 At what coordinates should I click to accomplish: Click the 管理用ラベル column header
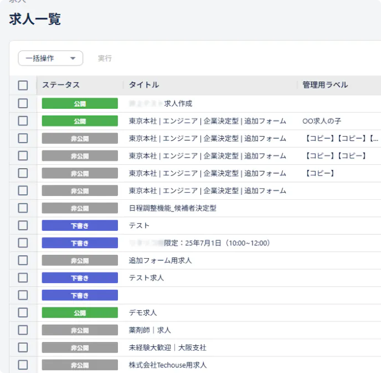(325, 85)
